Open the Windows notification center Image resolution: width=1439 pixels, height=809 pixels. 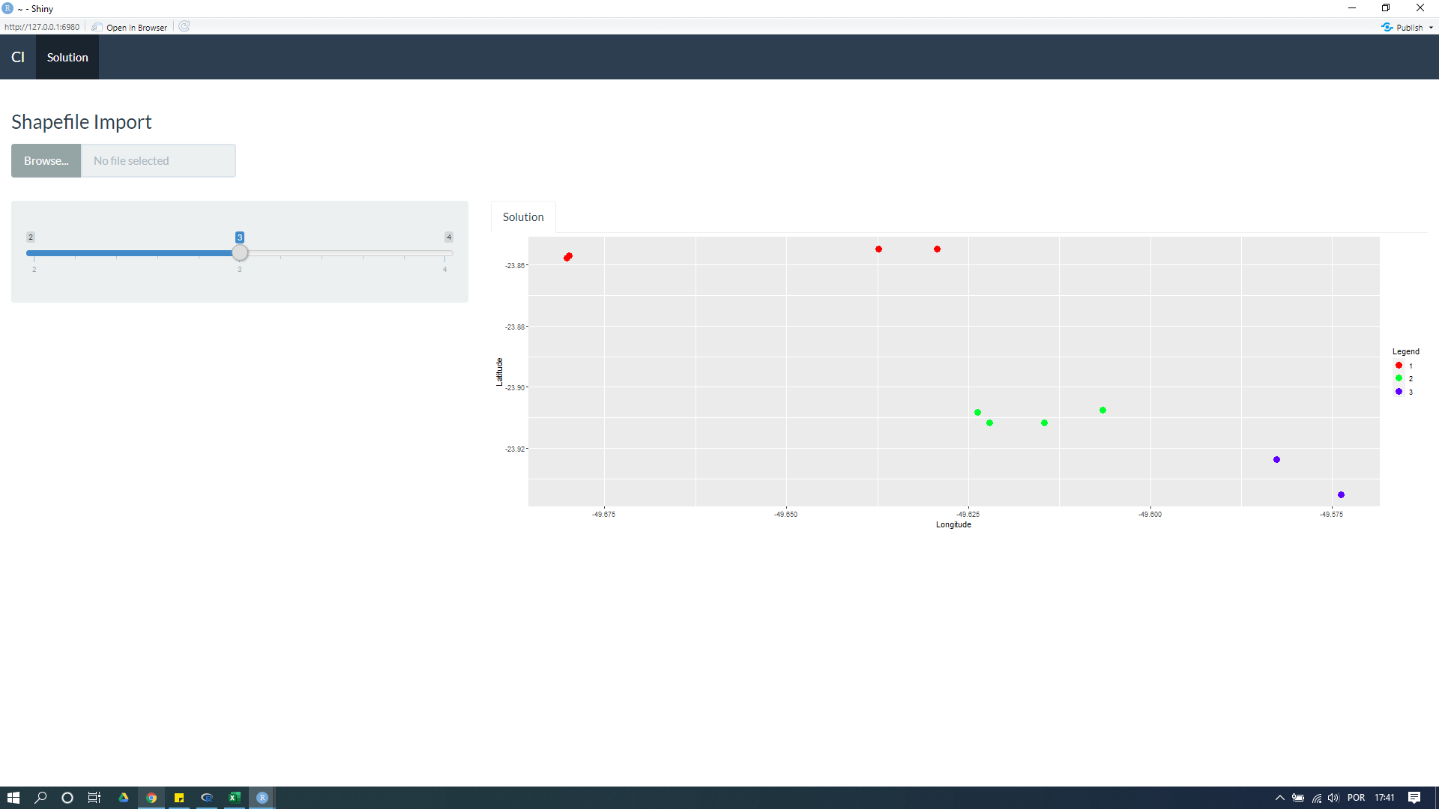pos(1414,798)
